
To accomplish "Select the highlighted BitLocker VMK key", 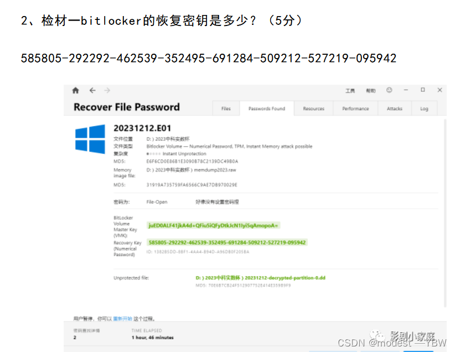I will click(x=213, y=225).
